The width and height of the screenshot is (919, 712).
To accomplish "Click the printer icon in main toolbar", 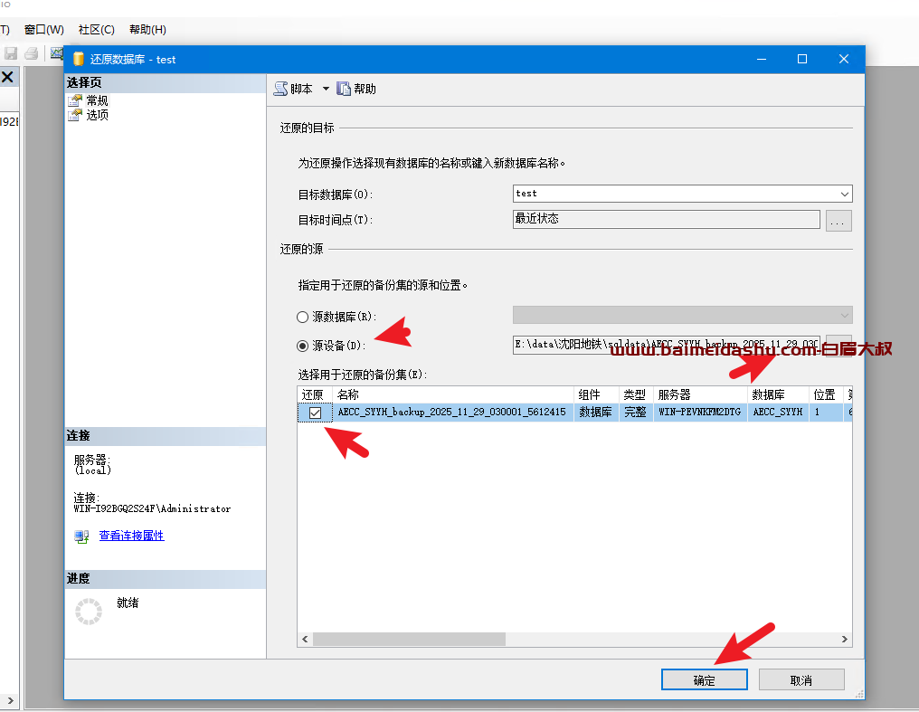I will tap(32, 53).
